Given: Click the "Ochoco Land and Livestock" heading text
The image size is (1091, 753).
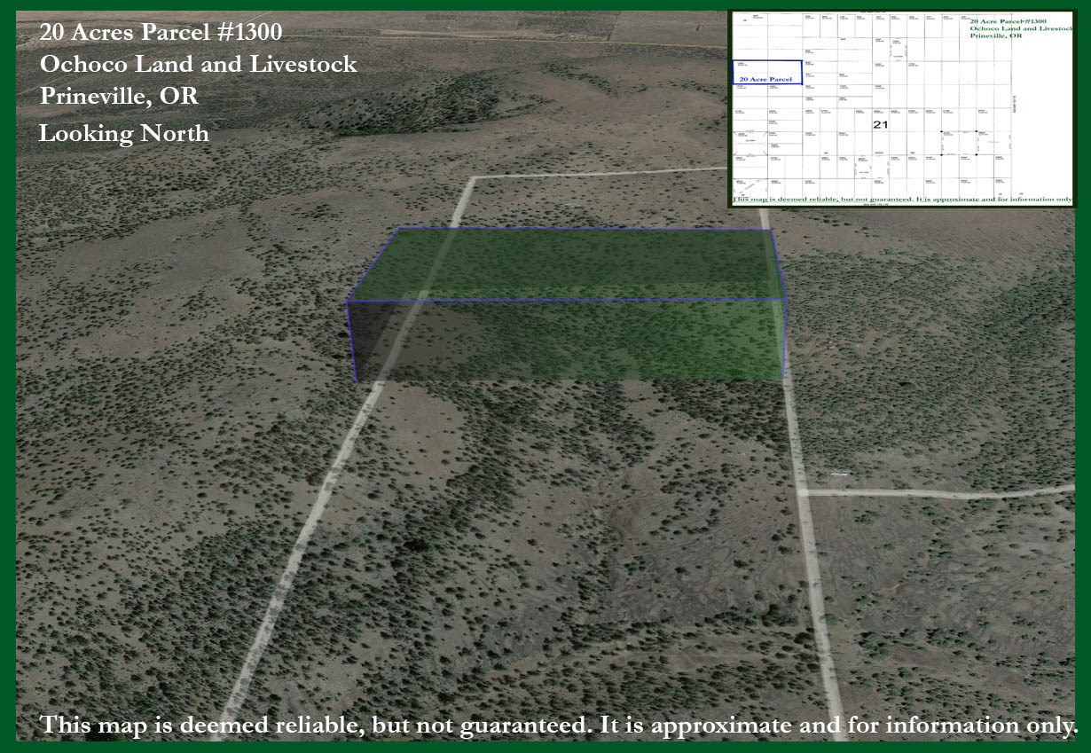Looking at the screenshot, I should point(198,65).
